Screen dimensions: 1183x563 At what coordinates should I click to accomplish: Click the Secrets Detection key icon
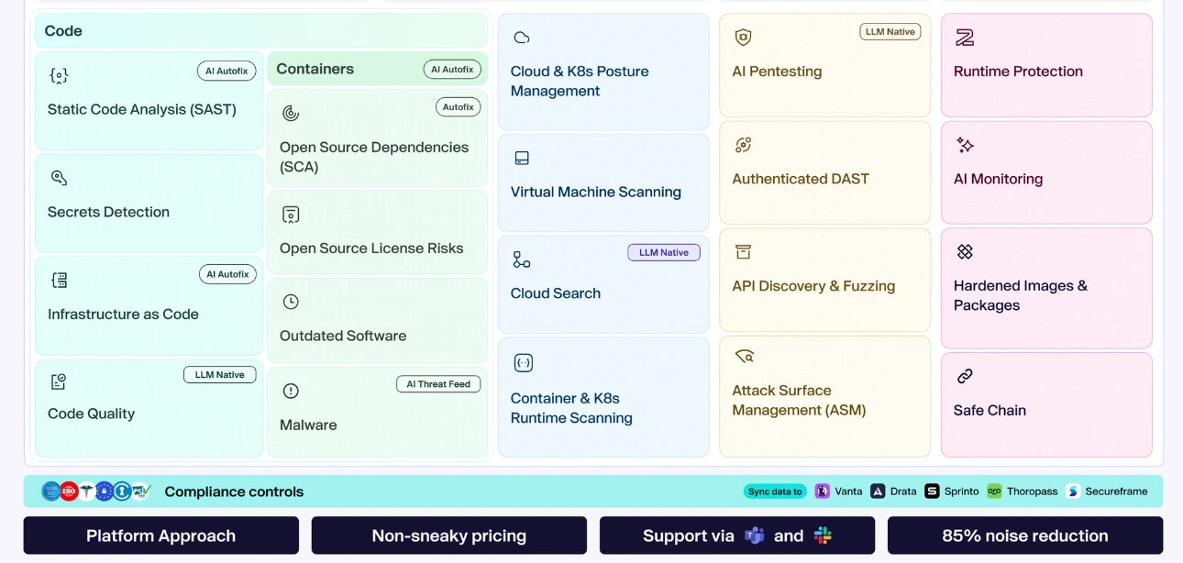(59, 178)
